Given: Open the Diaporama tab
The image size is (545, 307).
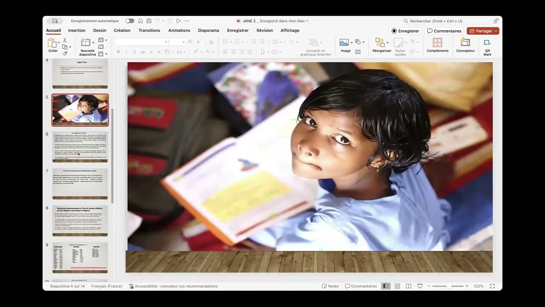Looking at the screenshot, I should 209,31.
